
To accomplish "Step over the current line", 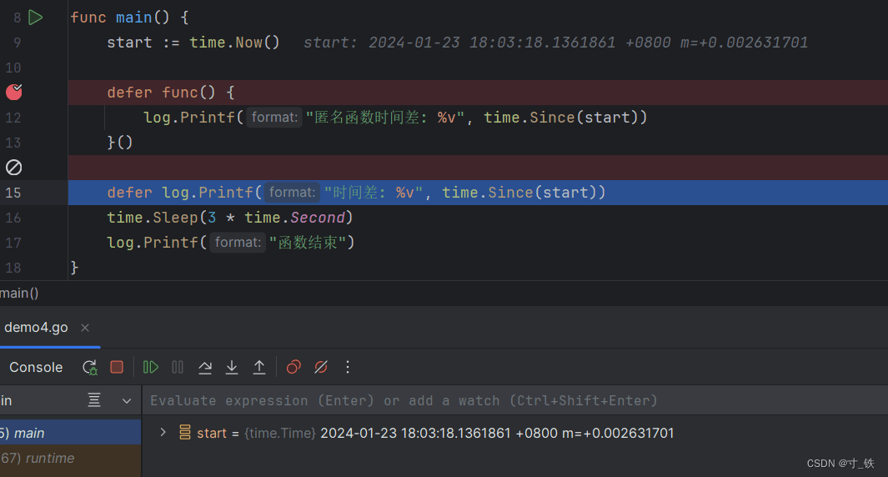I will [204, 367].
